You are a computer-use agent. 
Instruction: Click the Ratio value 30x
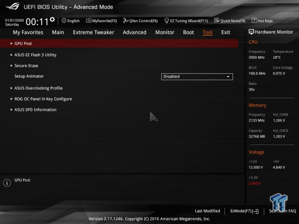coord(252,89)
